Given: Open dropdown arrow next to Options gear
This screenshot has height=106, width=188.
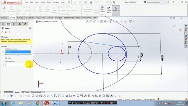Looking at the screenshot, I should click(117, 2).
